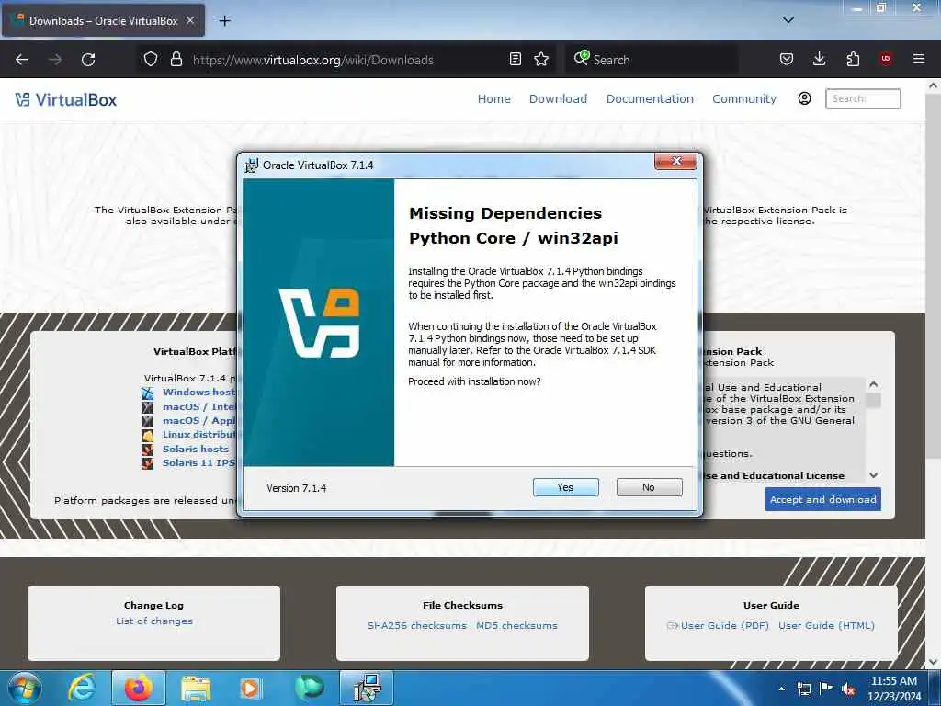The height and width of the screenshot is (706, 941).
Task: Close the Oracle VirtualBox 7.1.4 dialog
Action: tap(675, 161)
